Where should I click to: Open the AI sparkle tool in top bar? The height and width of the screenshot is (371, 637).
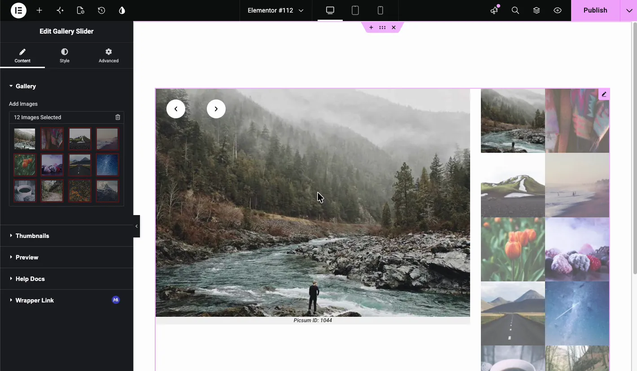click(60, 10)
